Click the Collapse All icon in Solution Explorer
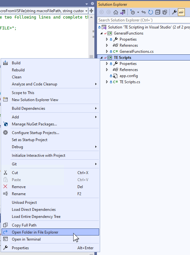The image size is (190, 255). (158, 12)
